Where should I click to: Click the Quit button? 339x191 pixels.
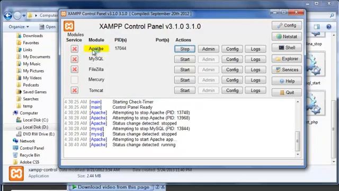pyautogui.click(x=287, y=92)
